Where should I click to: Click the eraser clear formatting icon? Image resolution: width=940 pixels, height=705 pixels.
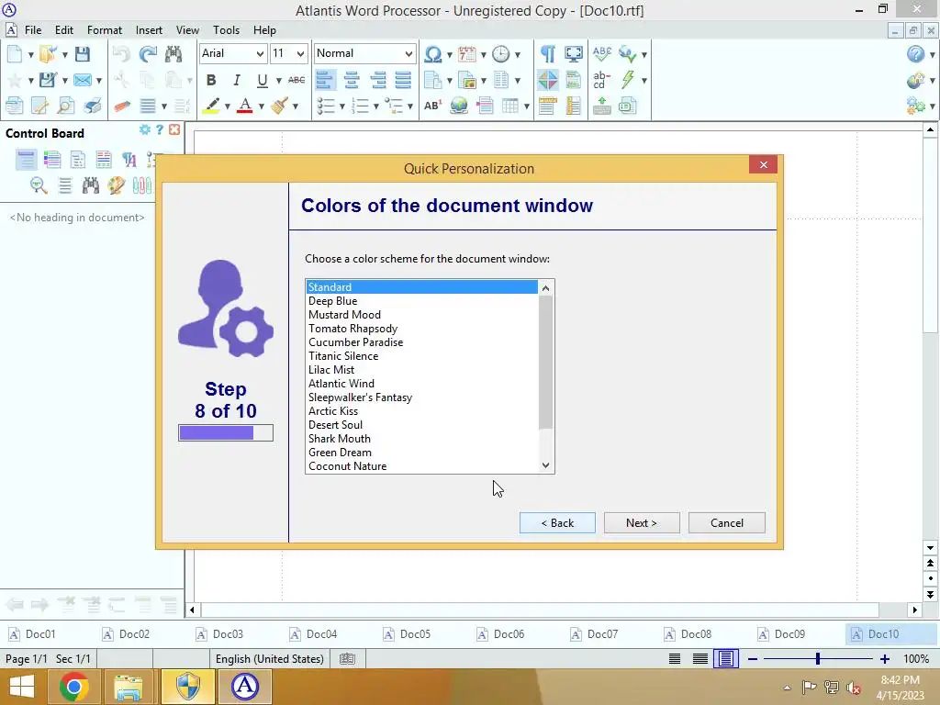point(121,106)
